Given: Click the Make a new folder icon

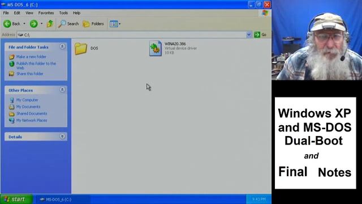Looking at the screenshot, I should tap(11, 57).
